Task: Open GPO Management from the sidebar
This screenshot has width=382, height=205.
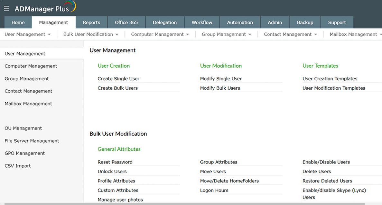Action: click(x=24, y=153)
